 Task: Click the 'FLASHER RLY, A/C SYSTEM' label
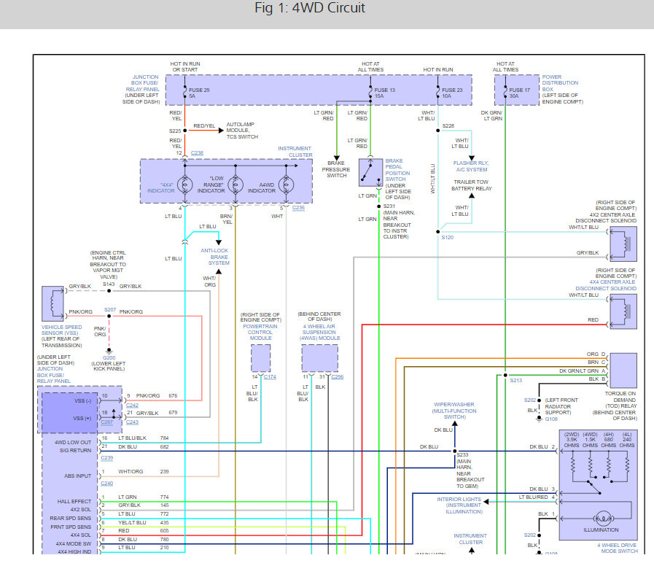[x=471, y=166]
